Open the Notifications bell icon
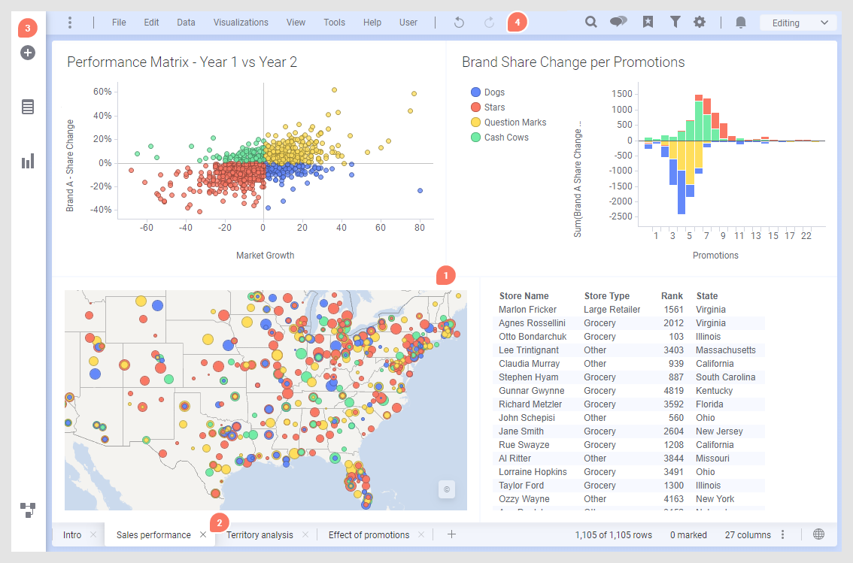 point(741,23)
